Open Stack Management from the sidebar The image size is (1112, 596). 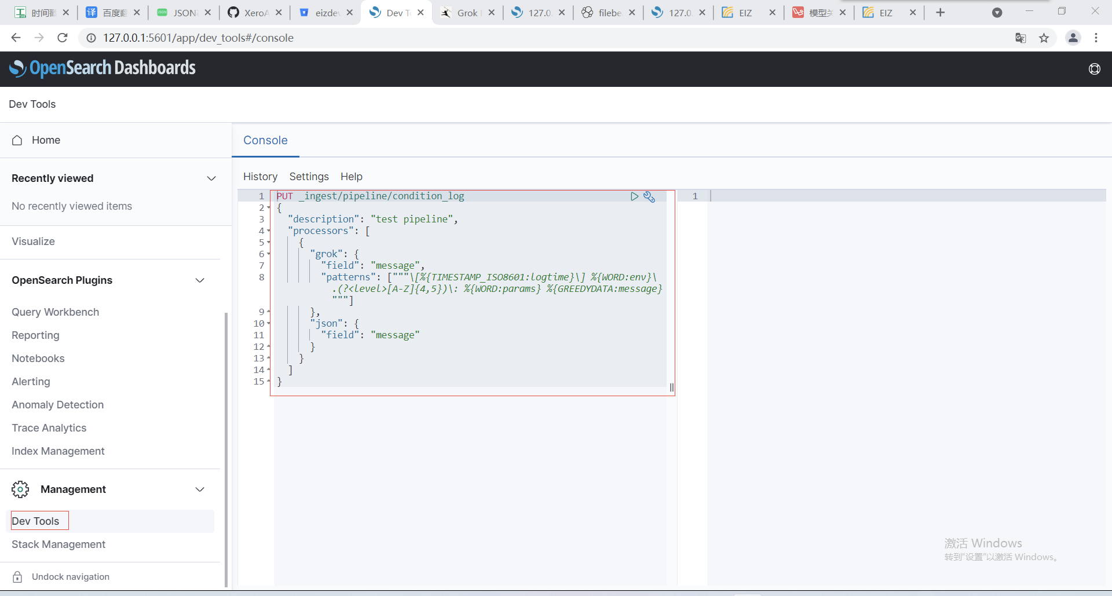[58, 544]
